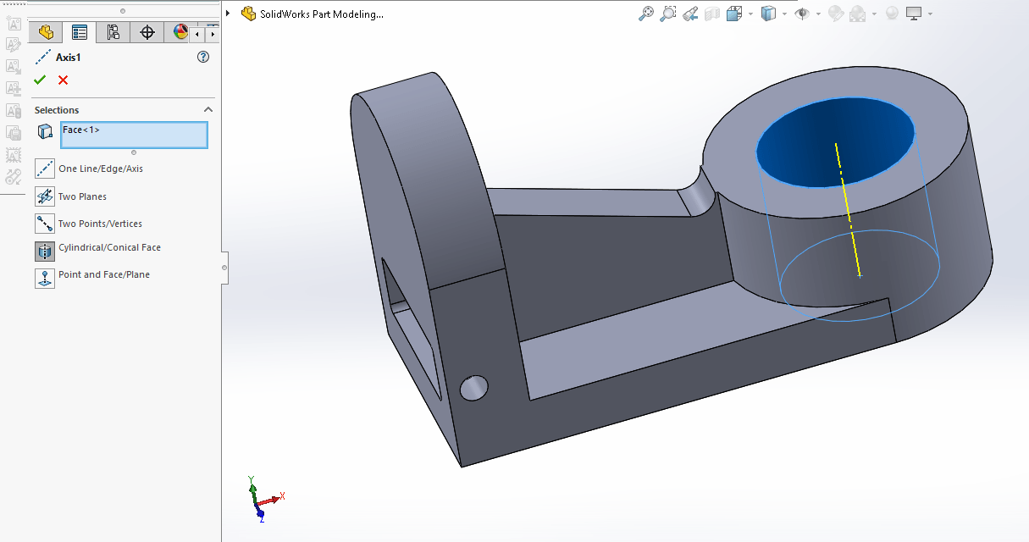Expand the SolidWorks Part Modeling flyout tree
The height and width of the screenshot is (542, 1029).
point(228,14)
